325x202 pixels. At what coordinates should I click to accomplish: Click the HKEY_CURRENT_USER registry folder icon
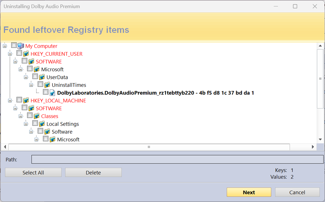coord(26,54)
